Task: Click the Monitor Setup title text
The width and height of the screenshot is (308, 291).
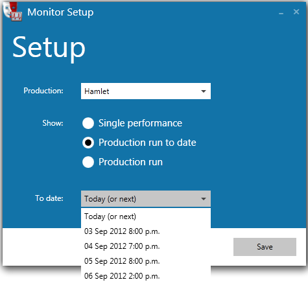Action: coord(60,12)
